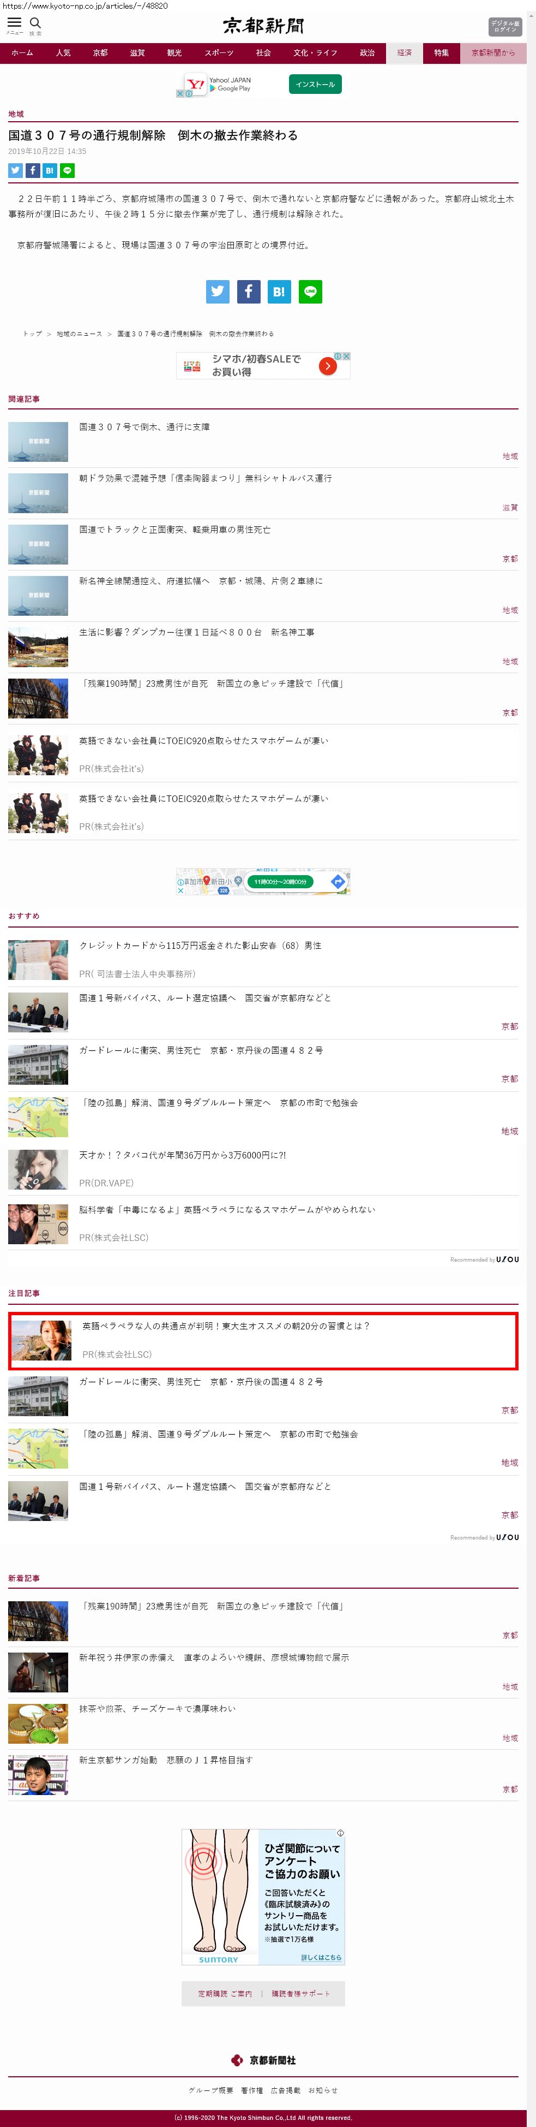
Task: Open the 観光 nav tab
Action: pyautogui.click(x=175, y=53)
